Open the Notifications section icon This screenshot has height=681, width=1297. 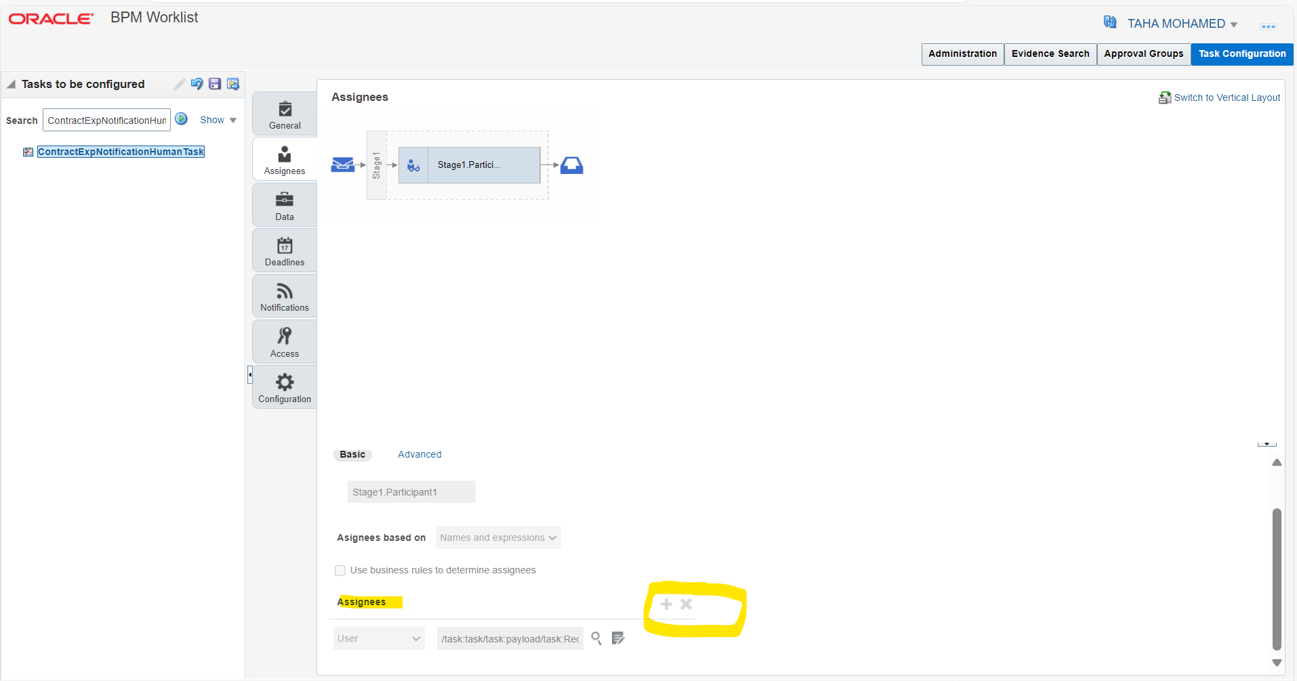(x=284, y=294)
